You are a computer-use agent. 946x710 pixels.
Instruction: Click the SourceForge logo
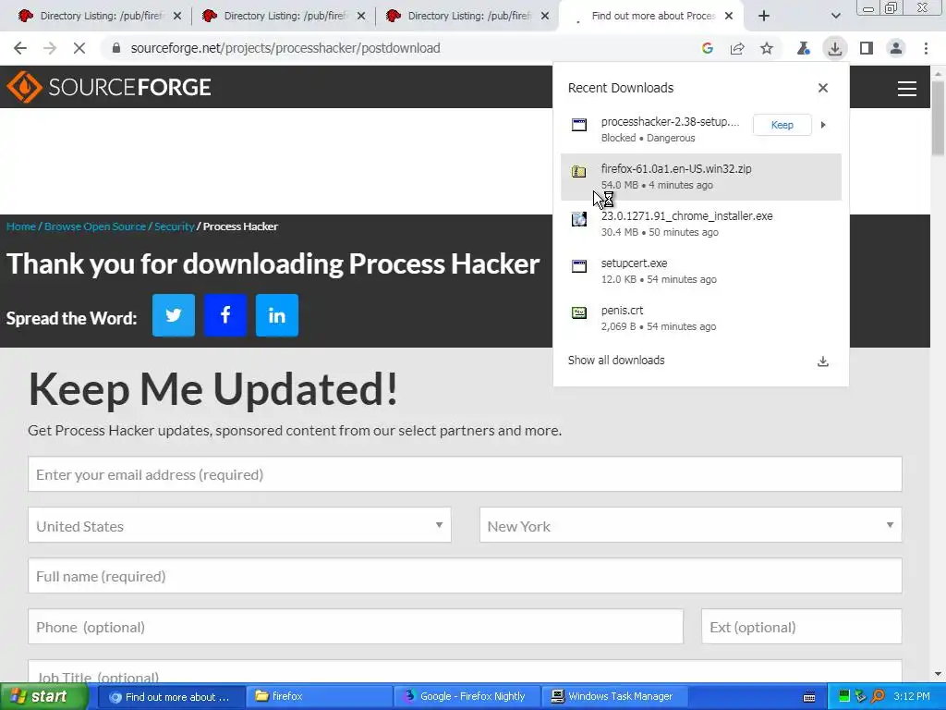click(x=109, y=87)
